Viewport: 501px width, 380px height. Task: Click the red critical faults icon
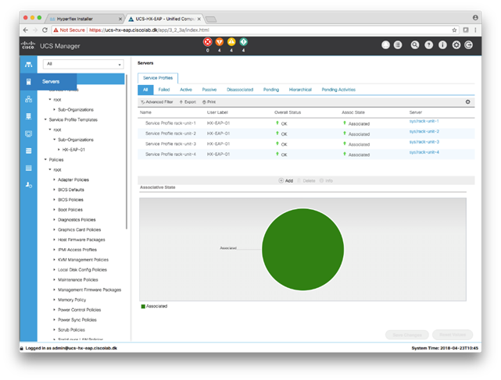tap(208, 42)
